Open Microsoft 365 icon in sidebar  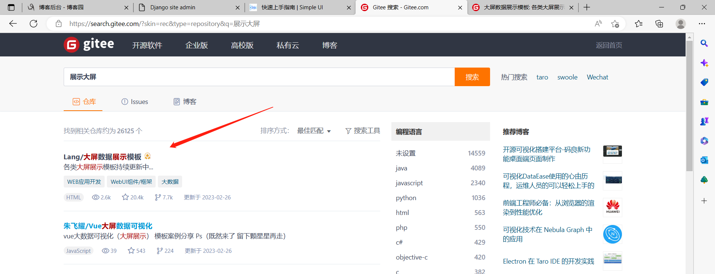tap(704, 141)
